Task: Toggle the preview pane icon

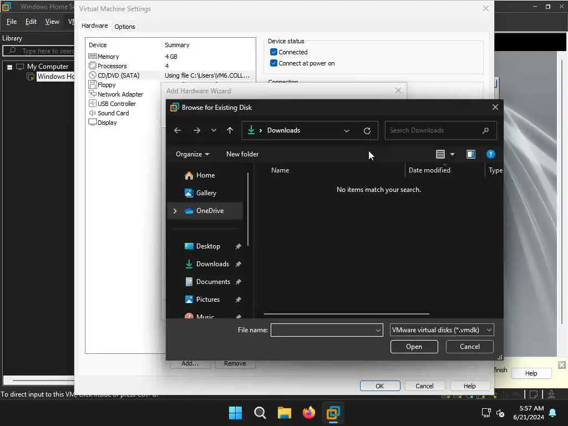Action: pos(470,154)
